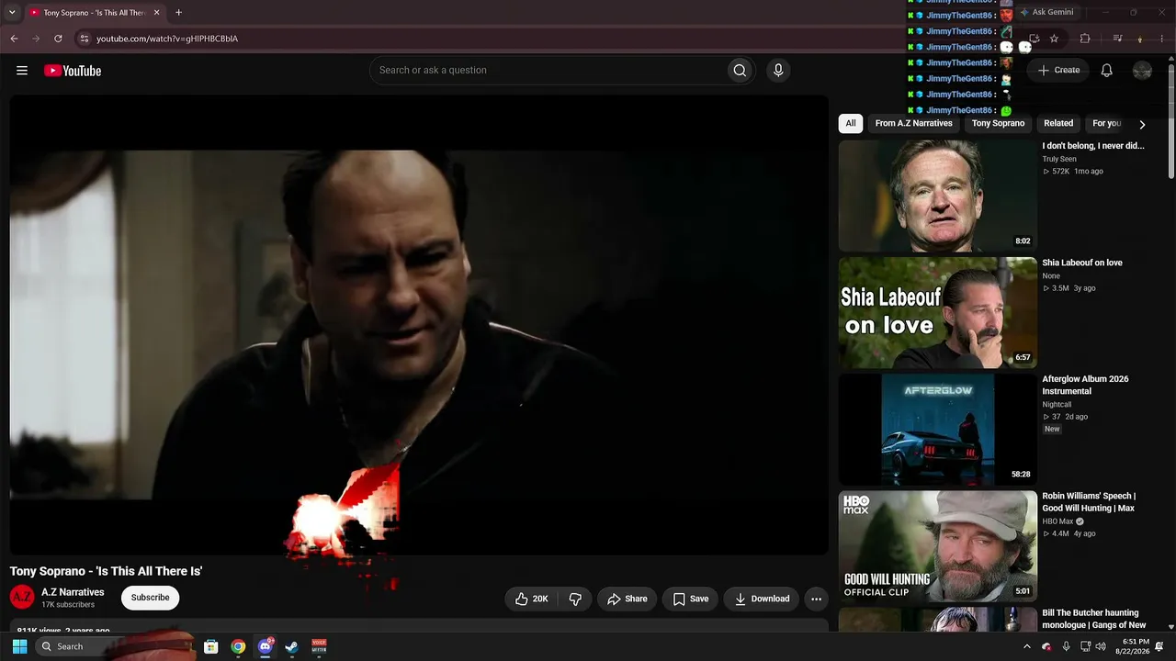Viewport: 1176px width, 661px height.
Task: Open 'Robin Williams' Speech' video title
Action: (1089, 502)
